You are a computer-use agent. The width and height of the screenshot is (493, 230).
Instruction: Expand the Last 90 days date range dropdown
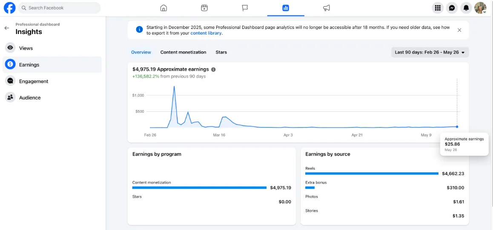430,52
